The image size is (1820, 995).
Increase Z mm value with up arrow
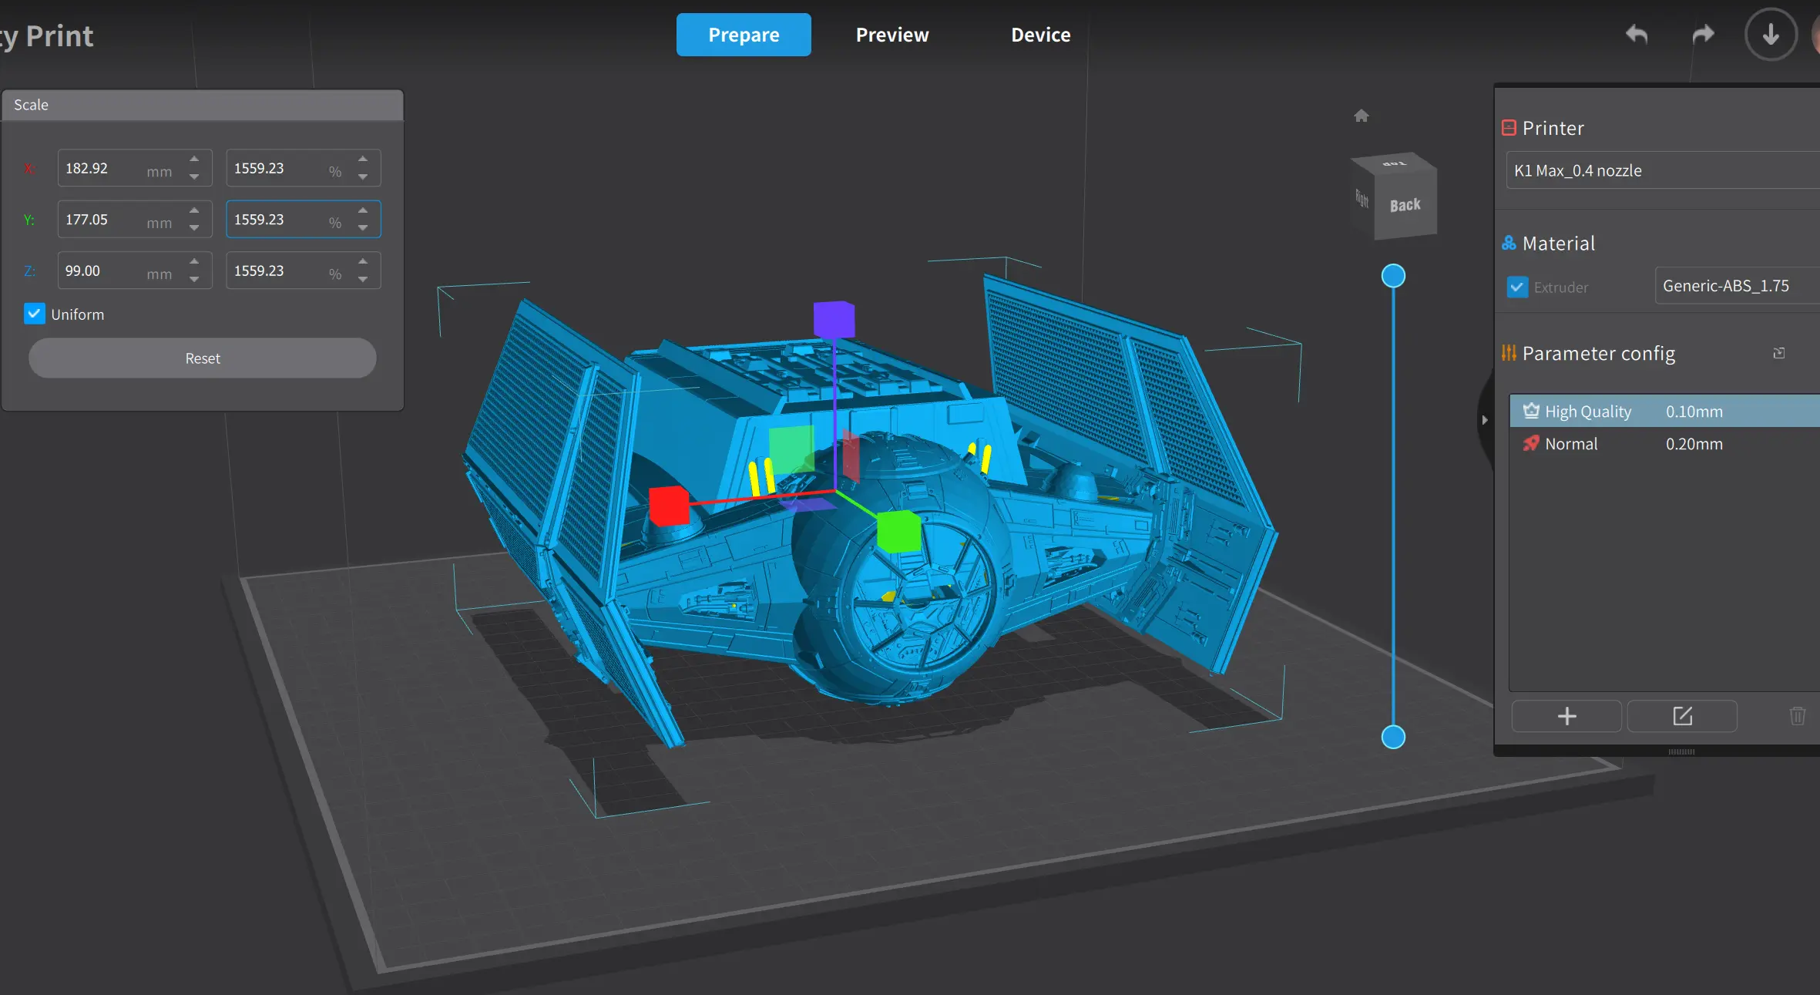point(194,261)
